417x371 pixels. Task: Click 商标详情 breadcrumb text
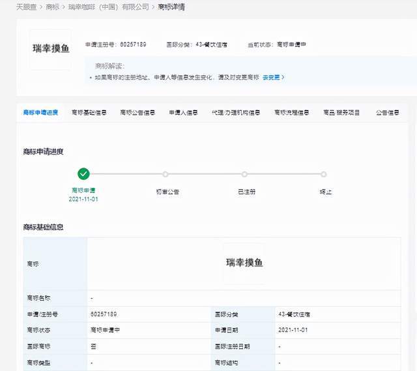171,7
